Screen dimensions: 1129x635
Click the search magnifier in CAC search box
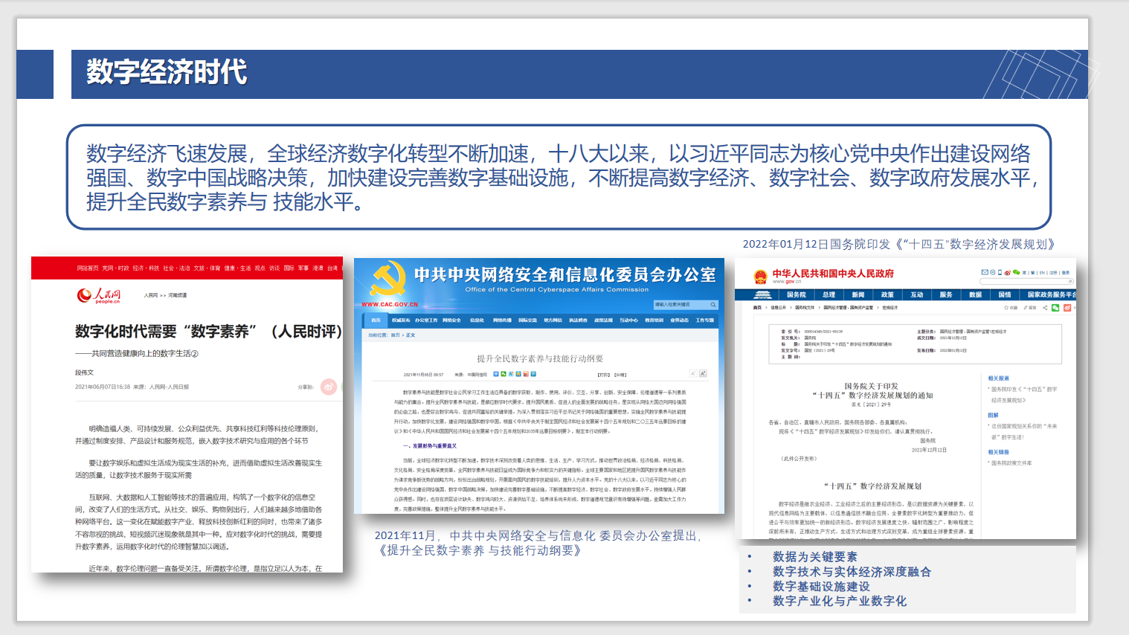pos(713,305)
